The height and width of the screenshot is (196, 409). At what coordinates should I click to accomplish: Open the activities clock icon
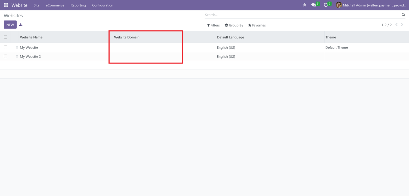tap(326, 5)
